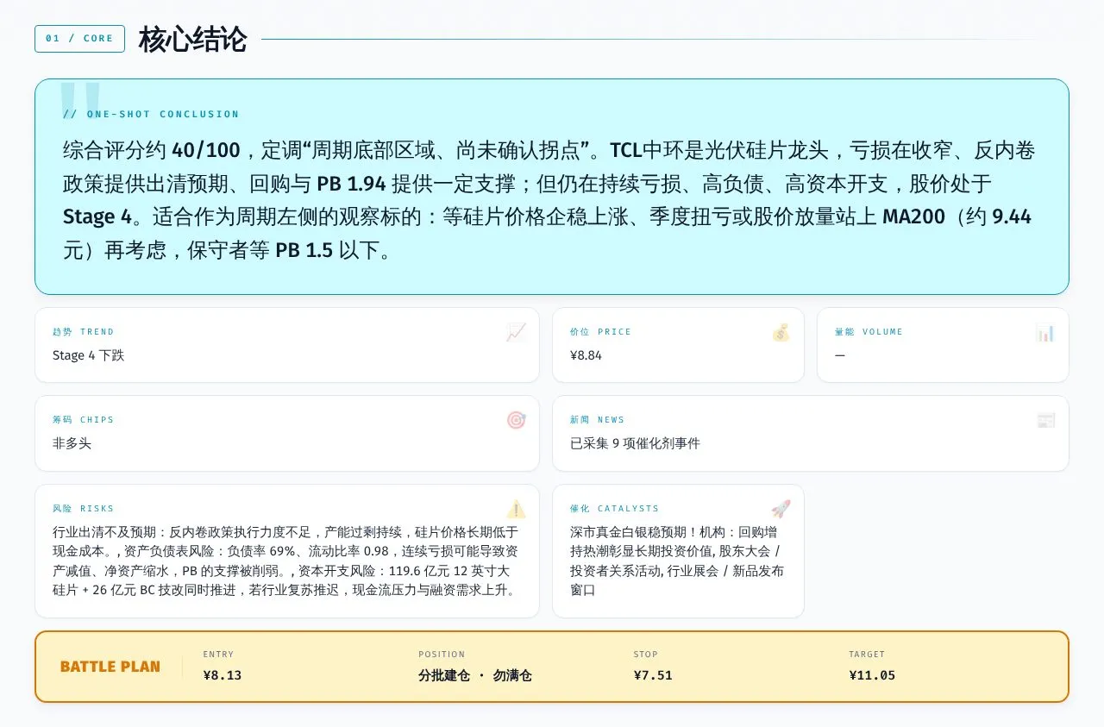Click the 非多头 chips value
Screen dimensions: 1104x727
pyautogui.click(x=72, y=443)
